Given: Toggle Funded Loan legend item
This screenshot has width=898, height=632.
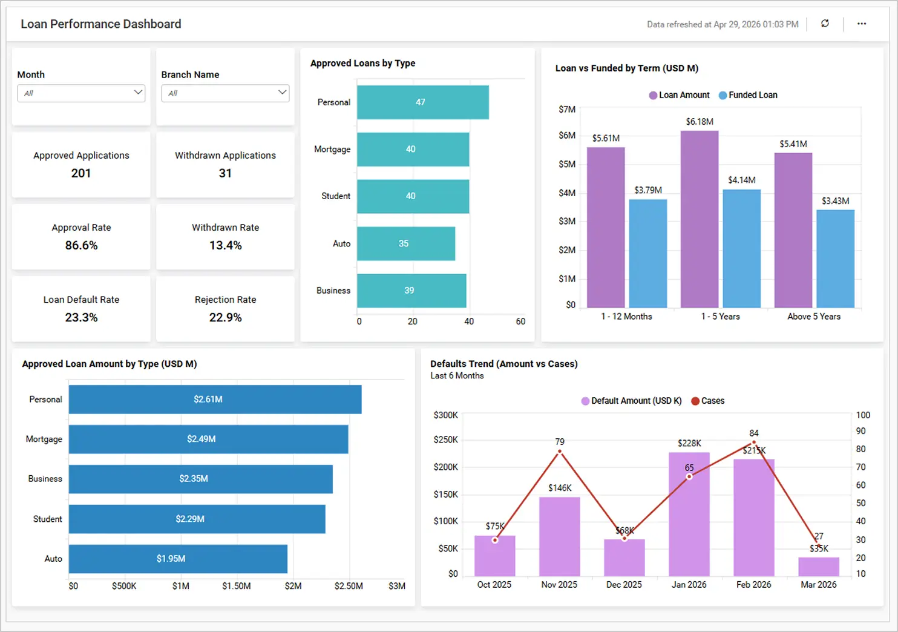Looking at the screenshot, I should click(x=748, y=95).
